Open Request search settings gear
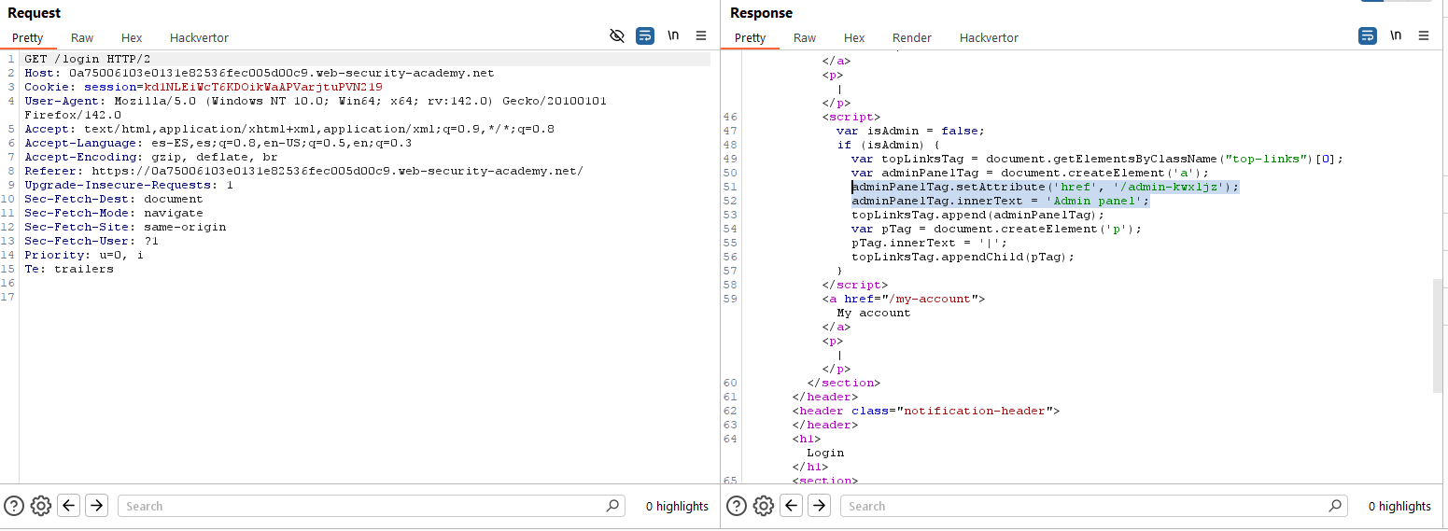Viewport: 1448px width, 531px height. click(x=40, y=506)
